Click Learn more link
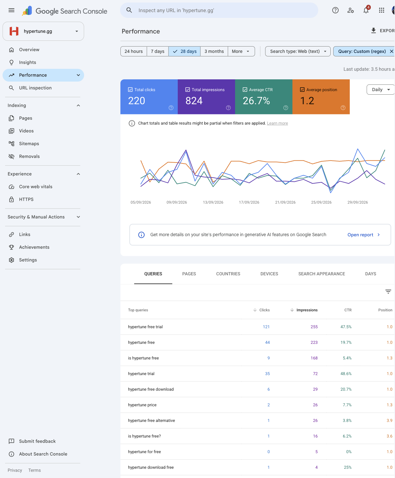This screenshot has width=395, height=478. click(277, 123)
